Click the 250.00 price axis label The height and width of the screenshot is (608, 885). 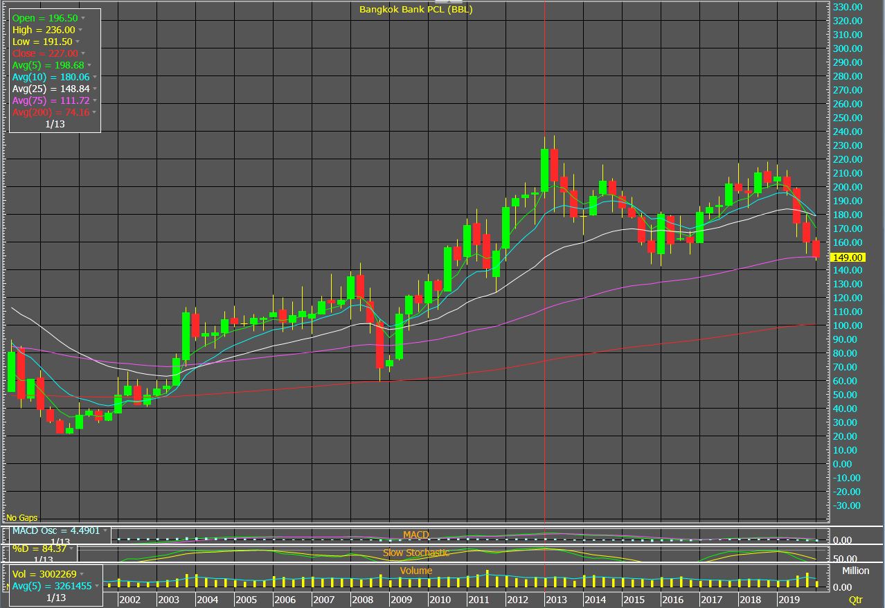(848, 118)
